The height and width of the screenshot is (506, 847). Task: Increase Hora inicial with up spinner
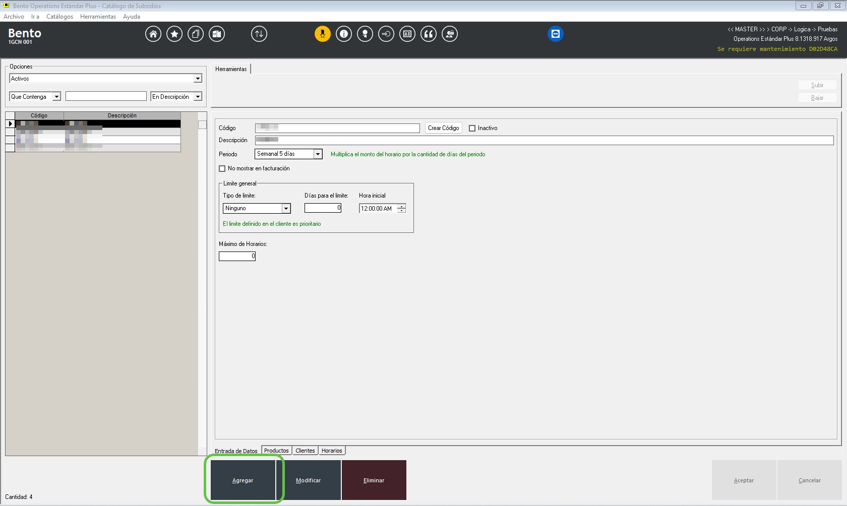[x=401, y=206]
